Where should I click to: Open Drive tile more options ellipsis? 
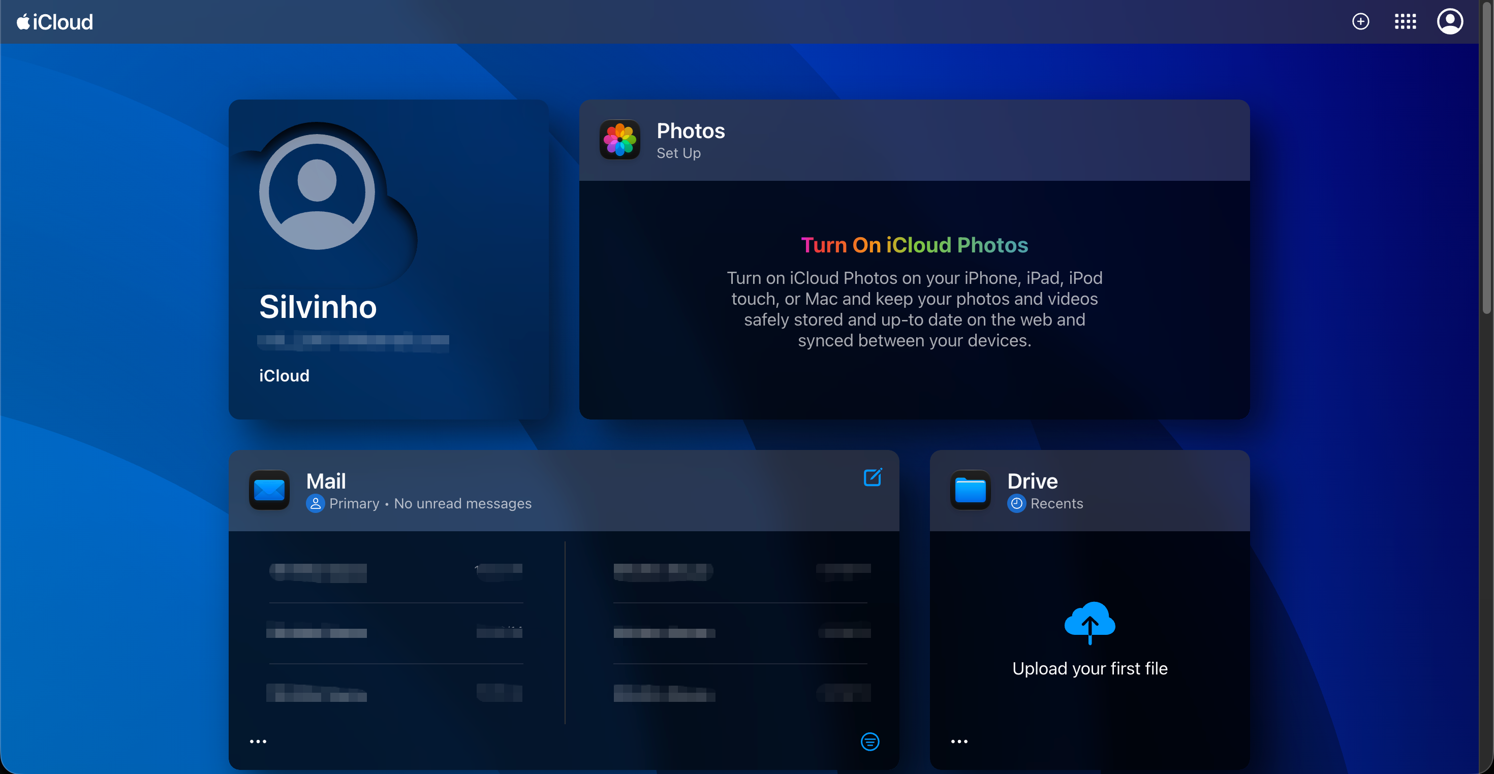coord(959,741)
